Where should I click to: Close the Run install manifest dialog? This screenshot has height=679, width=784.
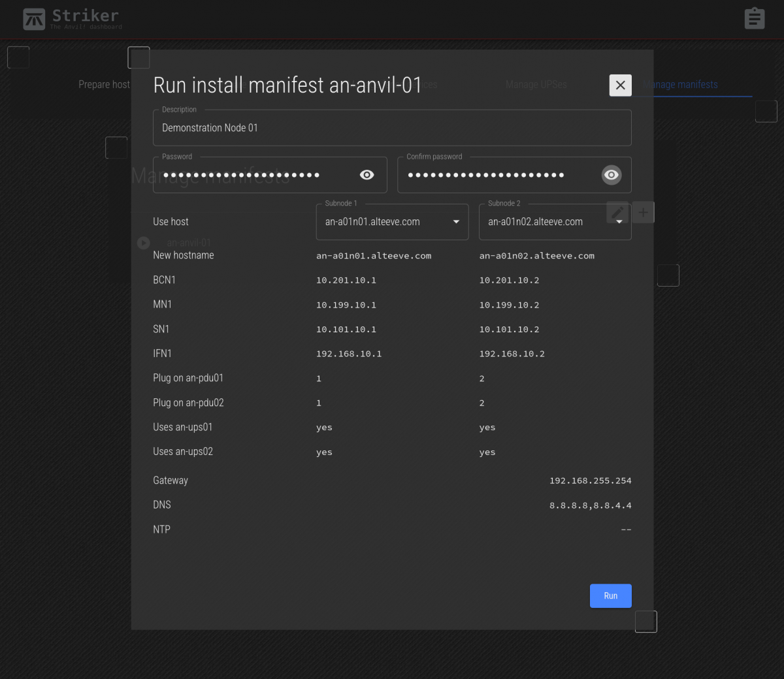coord(620,85)
